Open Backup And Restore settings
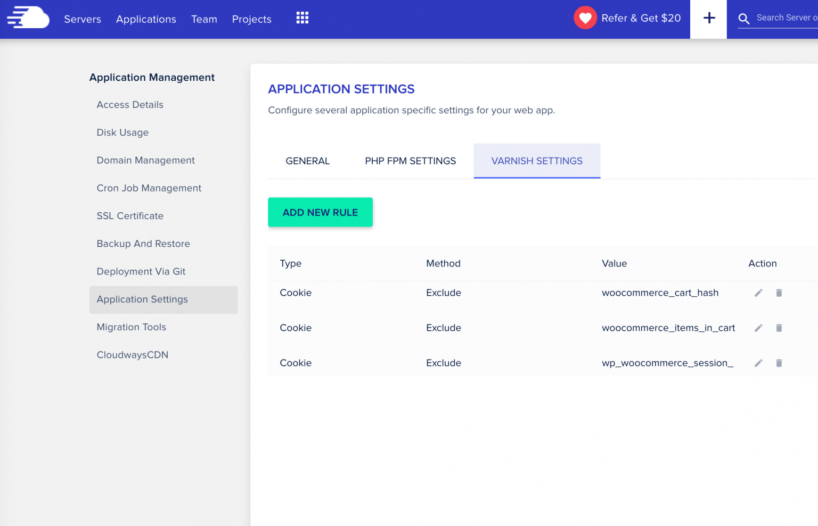This screenshot has width=818, height=526. click(x=143, y=244)
